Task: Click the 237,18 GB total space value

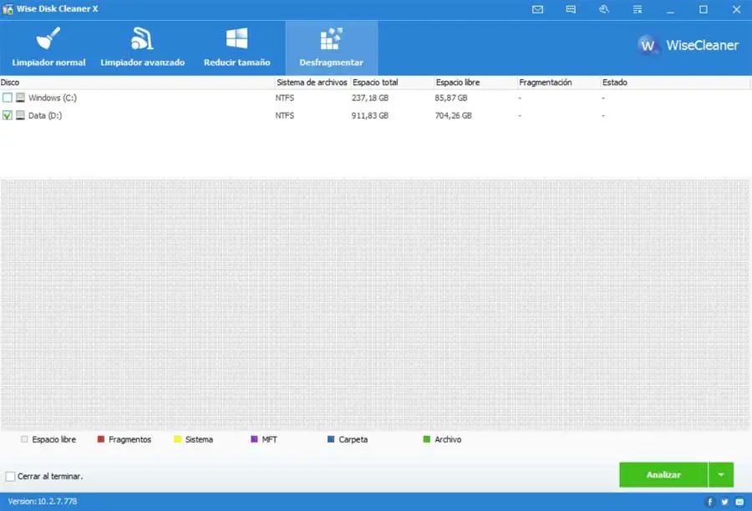Action: [x=370, y=98]
